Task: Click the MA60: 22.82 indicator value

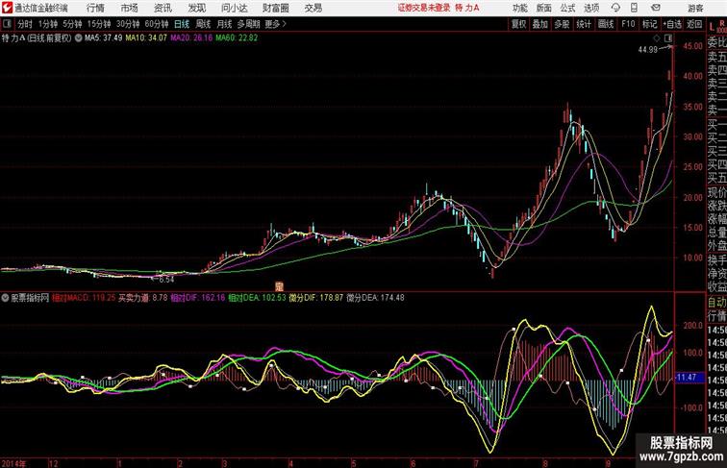Action: [237, 38]
